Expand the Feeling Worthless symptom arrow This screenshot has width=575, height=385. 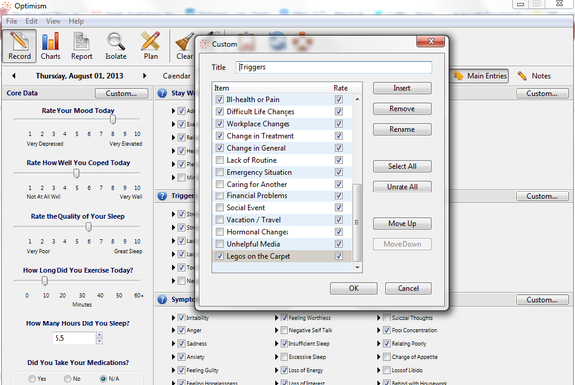pos(277,318)
